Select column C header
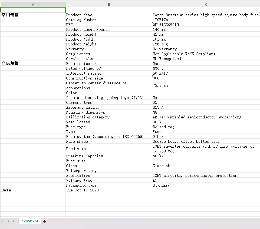The image size is (260, 229). (206, 5)
